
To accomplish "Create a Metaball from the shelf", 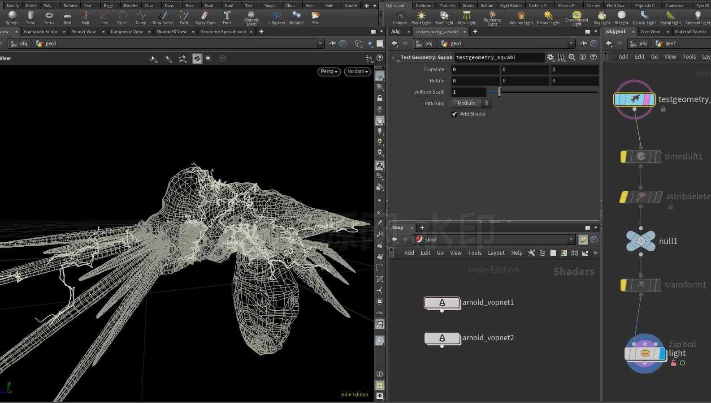I will point(297,18).
